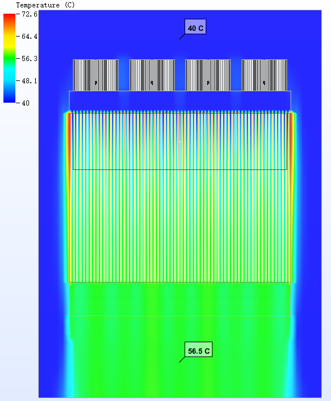Select the leftmost fan block

[96, 75]
